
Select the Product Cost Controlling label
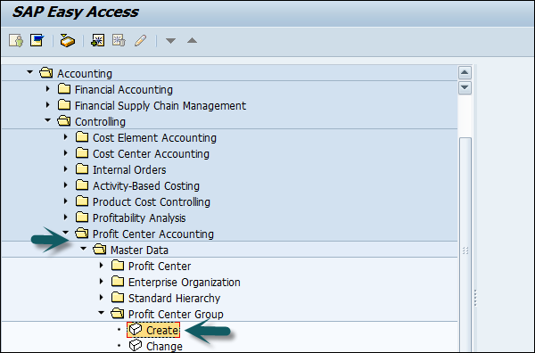(x=152, y=202)
